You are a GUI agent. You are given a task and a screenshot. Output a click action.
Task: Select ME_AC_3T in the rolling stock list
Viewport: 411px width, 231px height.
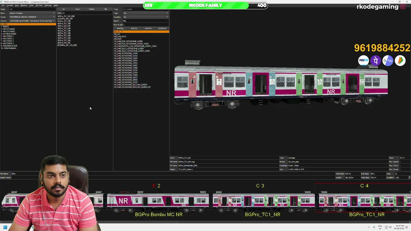141,32
